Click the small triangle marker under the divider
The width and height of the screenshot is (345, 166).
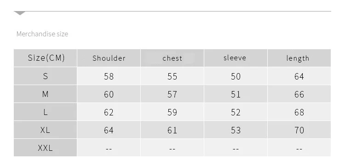(x=20, y=13)
